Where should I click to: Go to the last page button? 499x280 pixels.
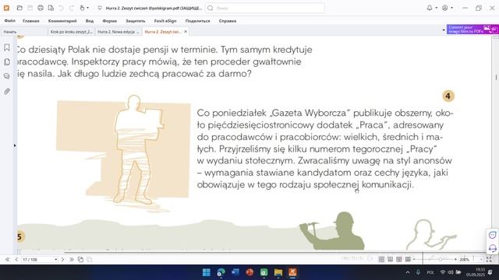point(72,260)
